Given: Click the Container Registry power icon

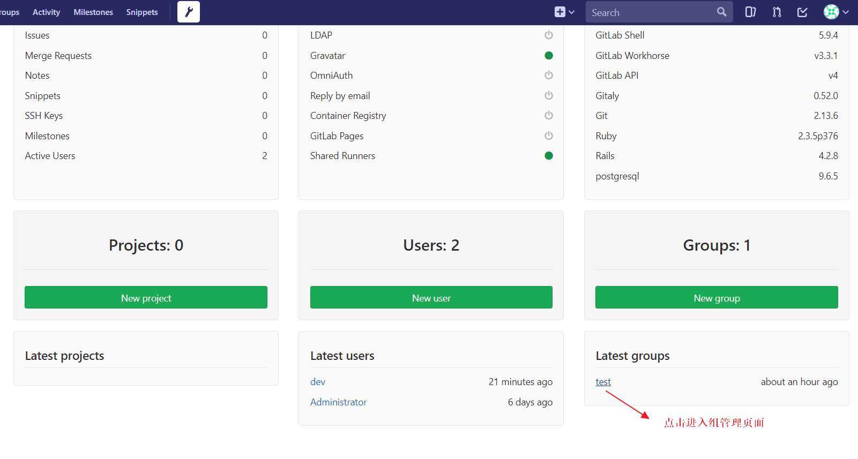Looking at the screenshot, I should point(548,115).
